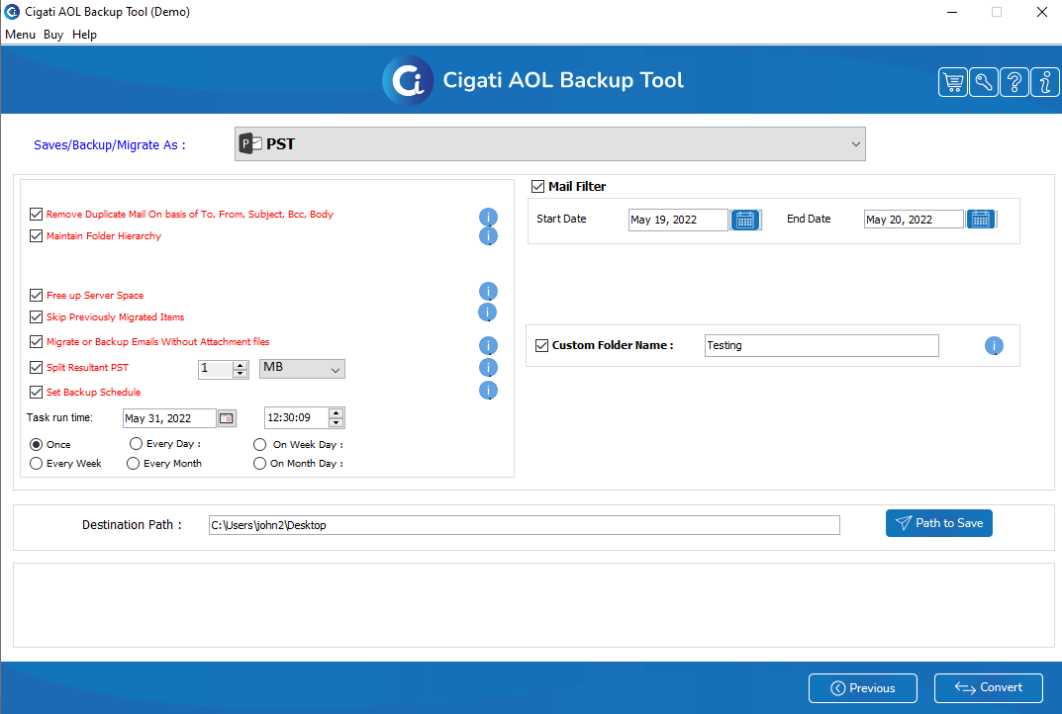Click the key activation icon
Screen dimensions: 1062x714
click(984, 82)
